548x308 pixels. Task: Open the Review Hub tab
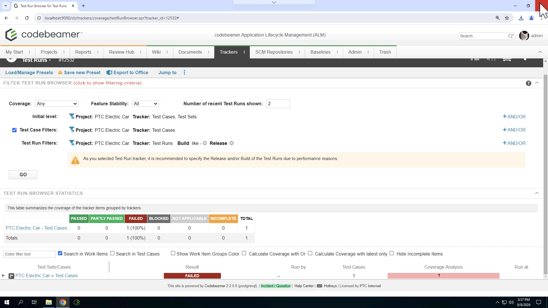pos(122,52)
